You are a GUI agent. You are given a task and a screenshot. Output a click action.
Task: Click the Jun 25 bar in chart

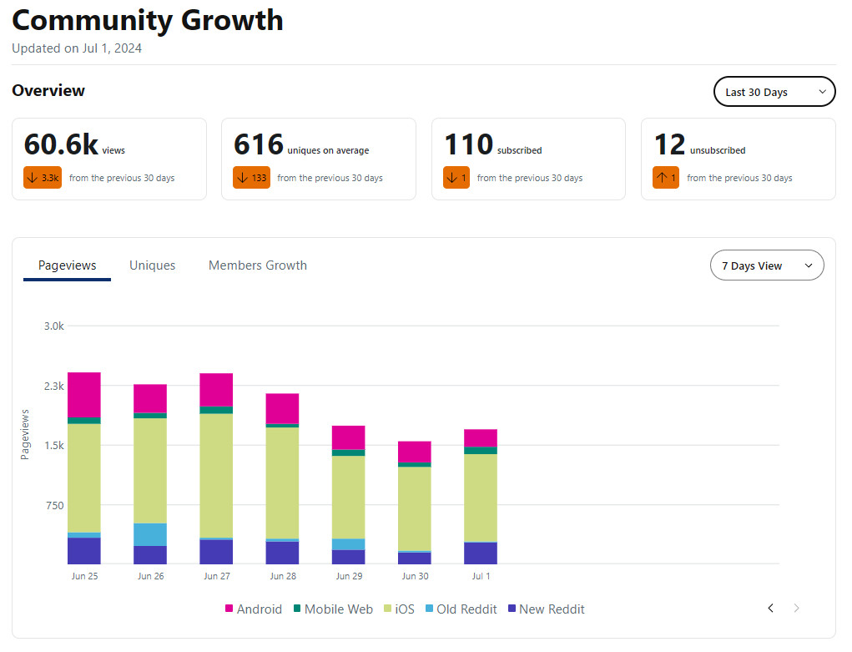pyautogui.click(x=84, y=468)
